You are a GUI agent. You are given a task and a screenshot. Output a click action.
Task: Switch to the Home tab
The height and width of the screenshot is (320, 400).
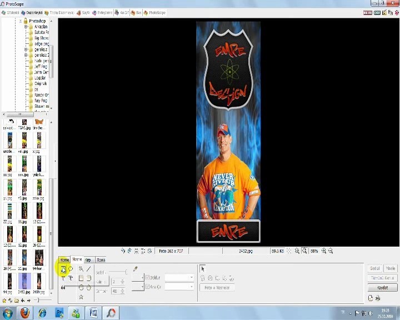(64, 260)
